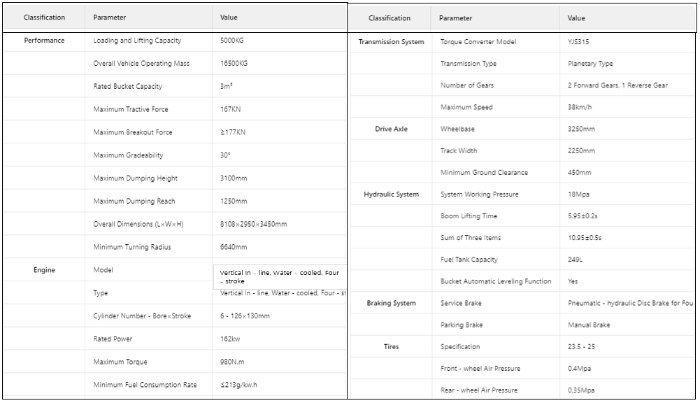Select the Engine classification cell

coord(44,270)
